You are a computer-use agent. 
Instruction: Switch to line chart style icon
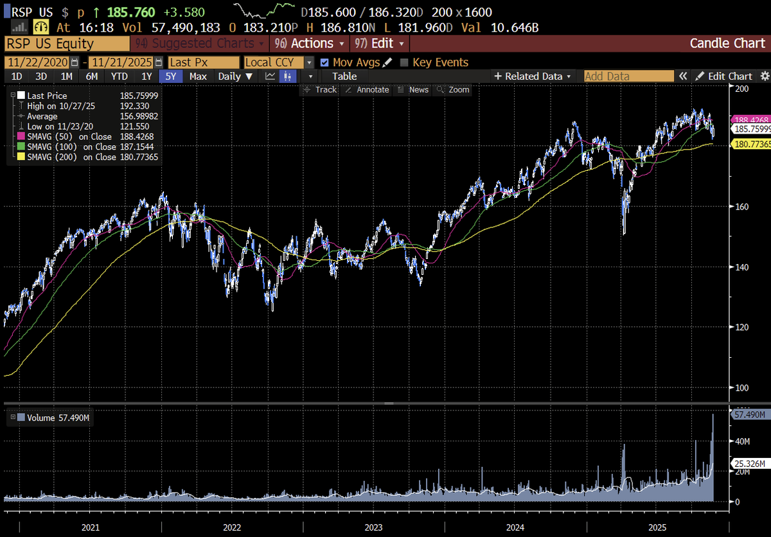(270, 76)
